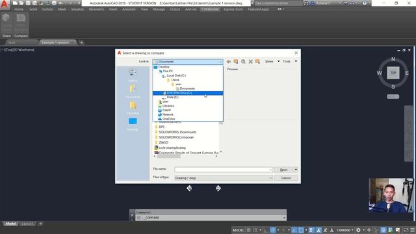Screen dimensions: 416x234
Task: Click the Delete X icon in dialog toolbar
Action: click(x=250, y=62)
